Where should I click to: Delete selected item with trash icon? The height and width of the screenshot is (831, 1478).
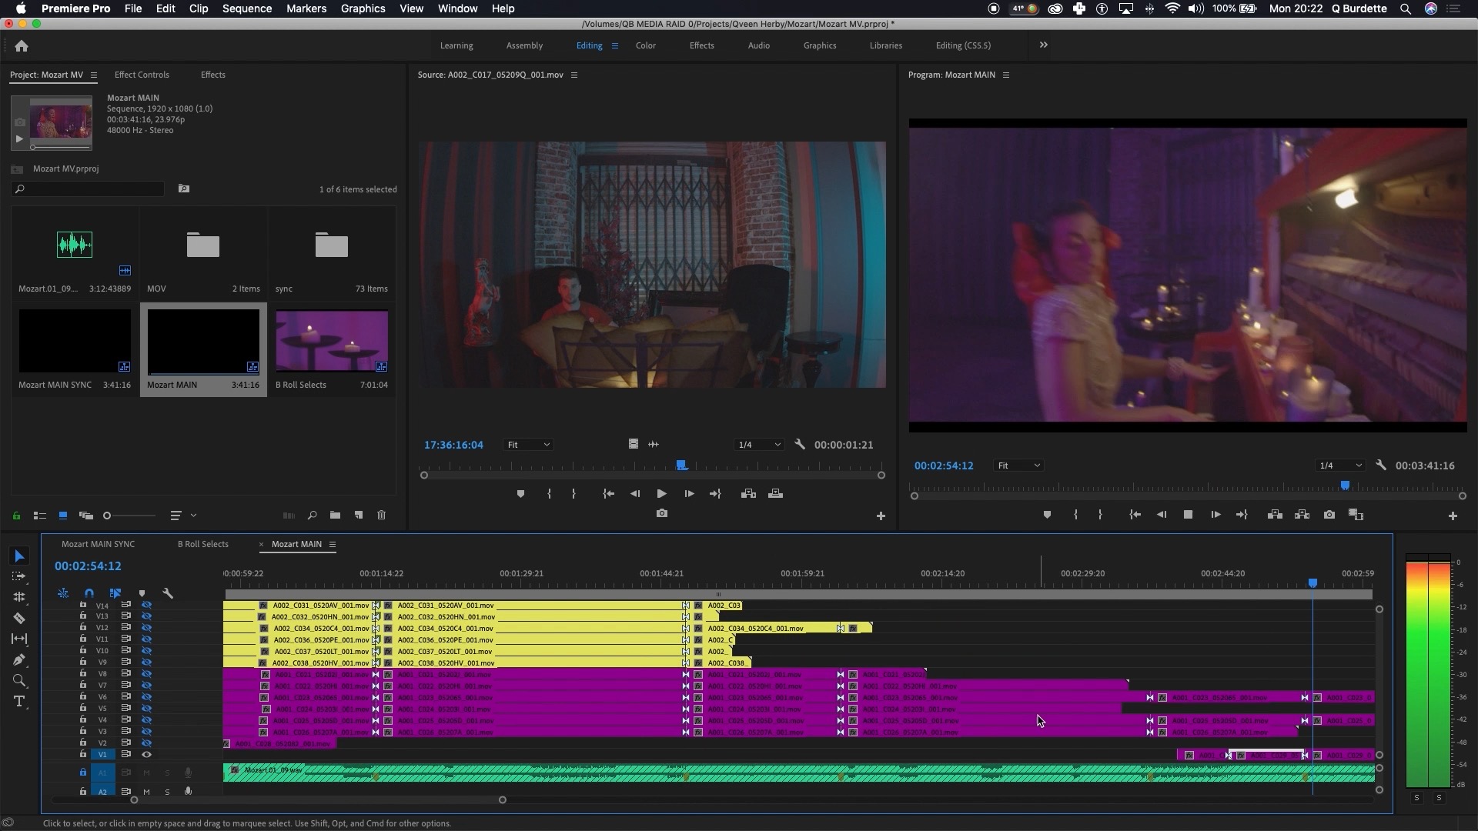coord(382,516)
